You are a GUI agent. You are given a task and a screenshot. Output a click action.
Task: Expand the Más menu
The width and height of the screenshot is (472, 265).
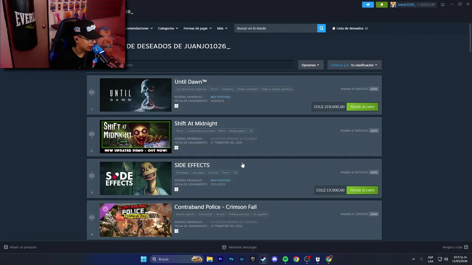(222, 28)
